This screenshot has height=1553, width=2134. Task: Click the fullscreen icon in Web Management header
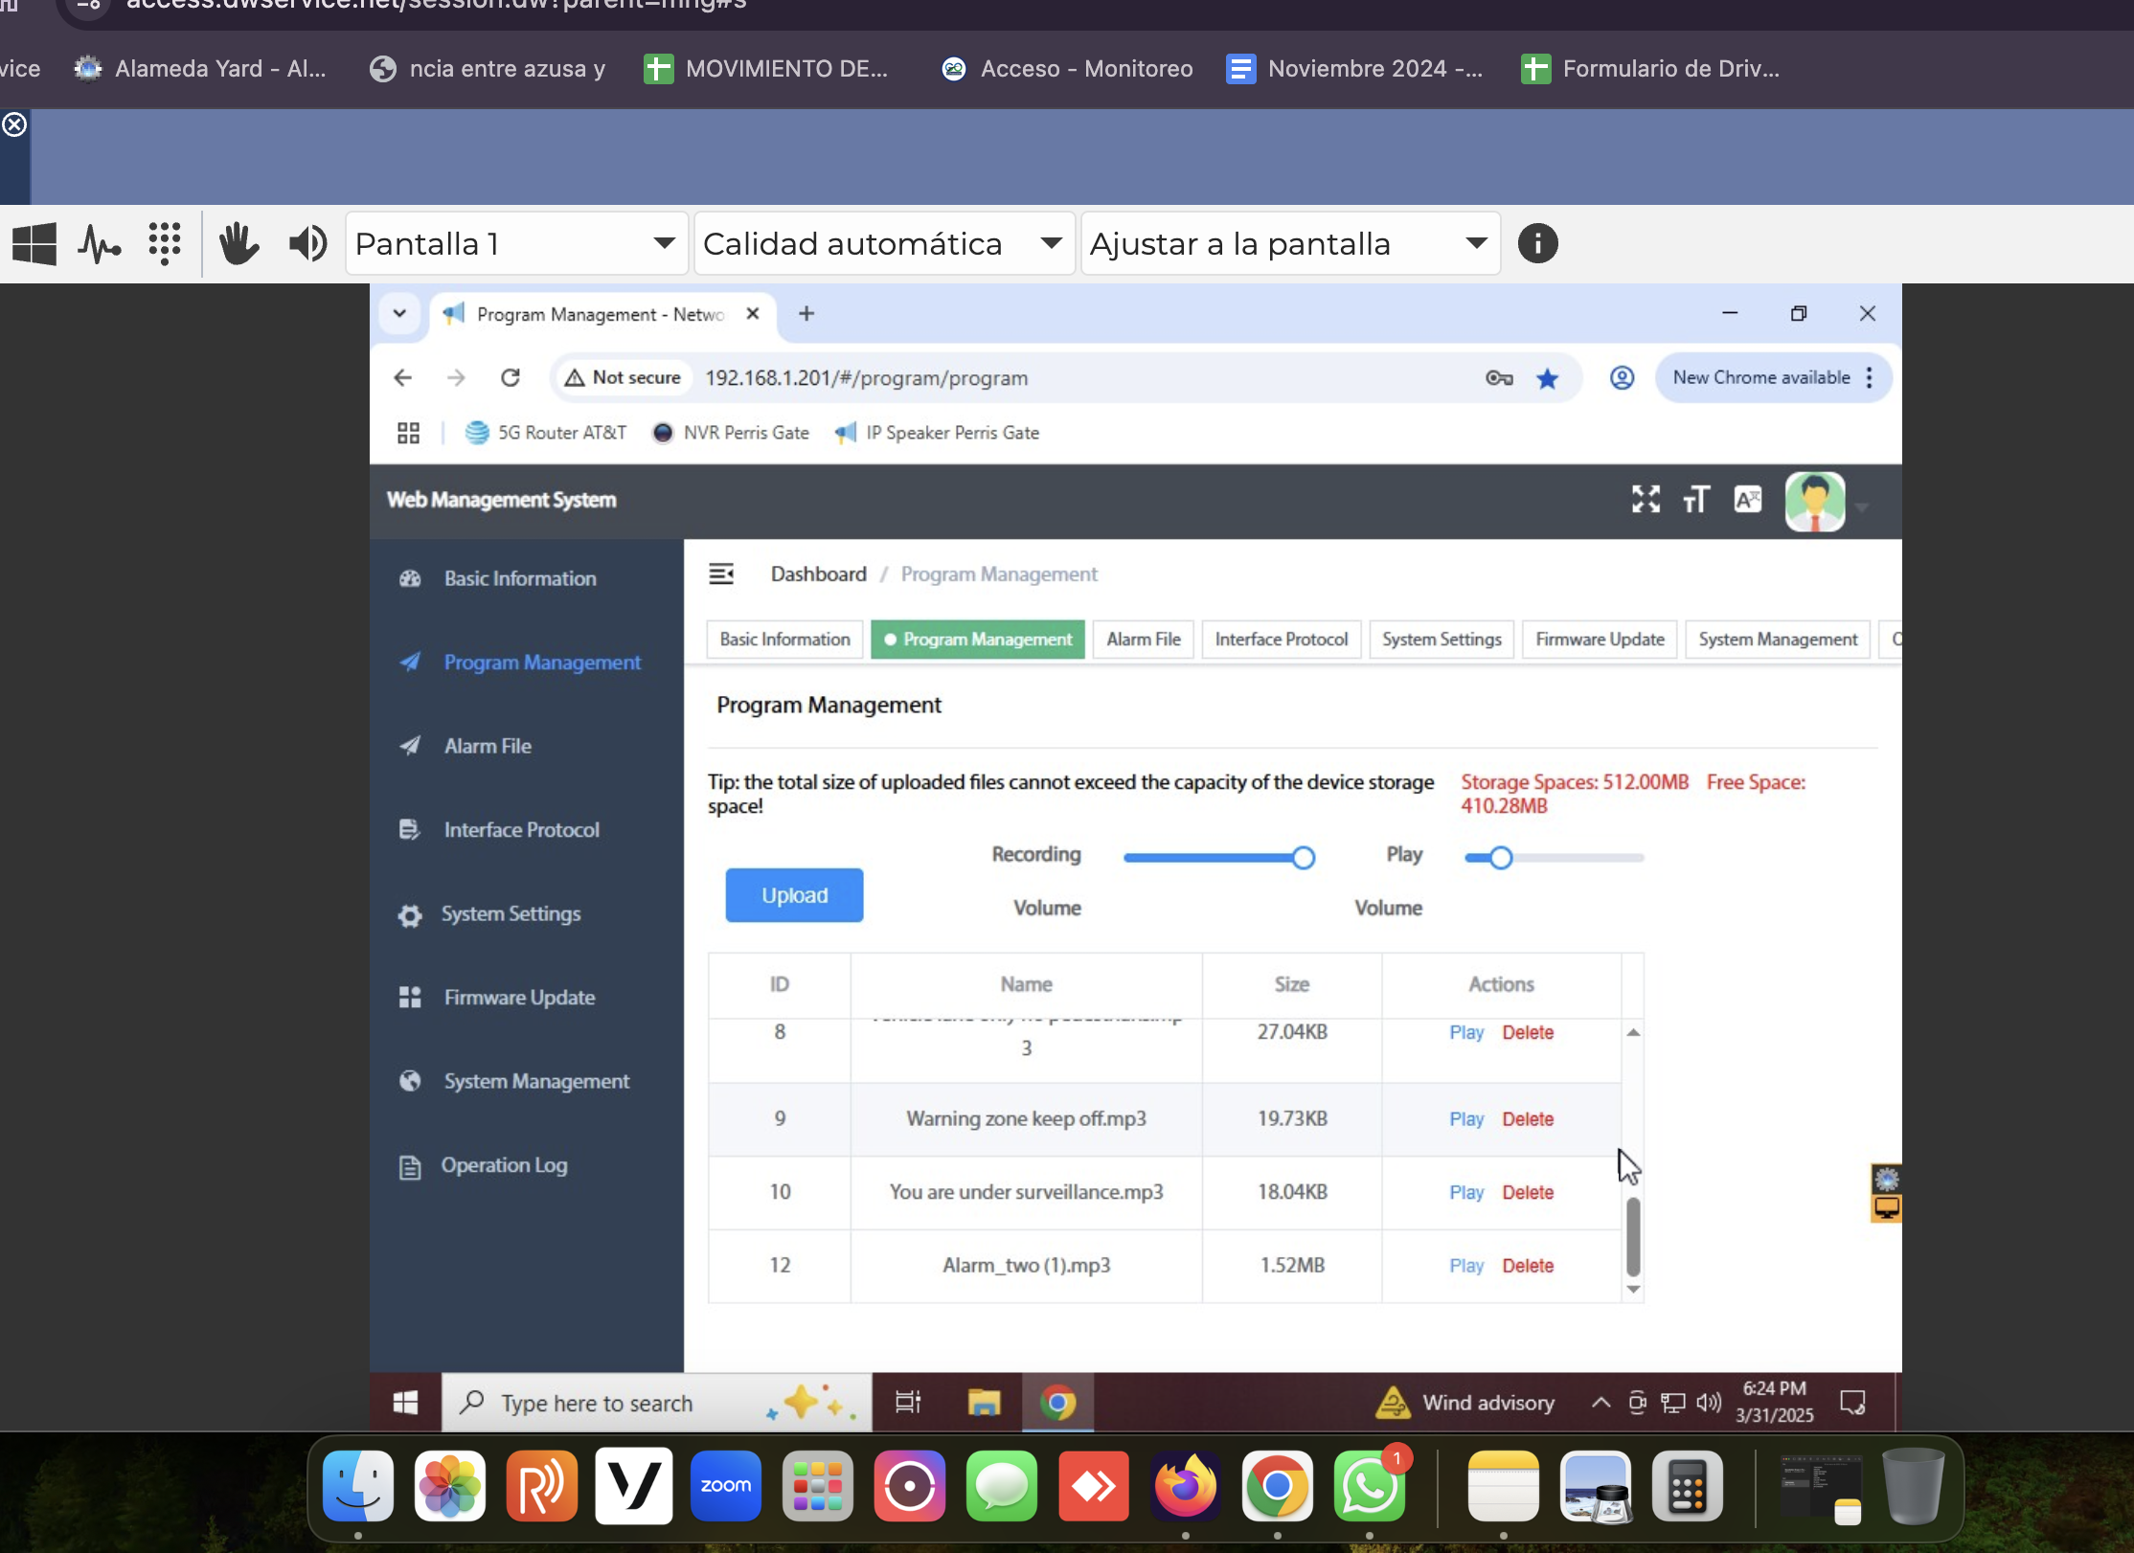tap(1646, 500)
